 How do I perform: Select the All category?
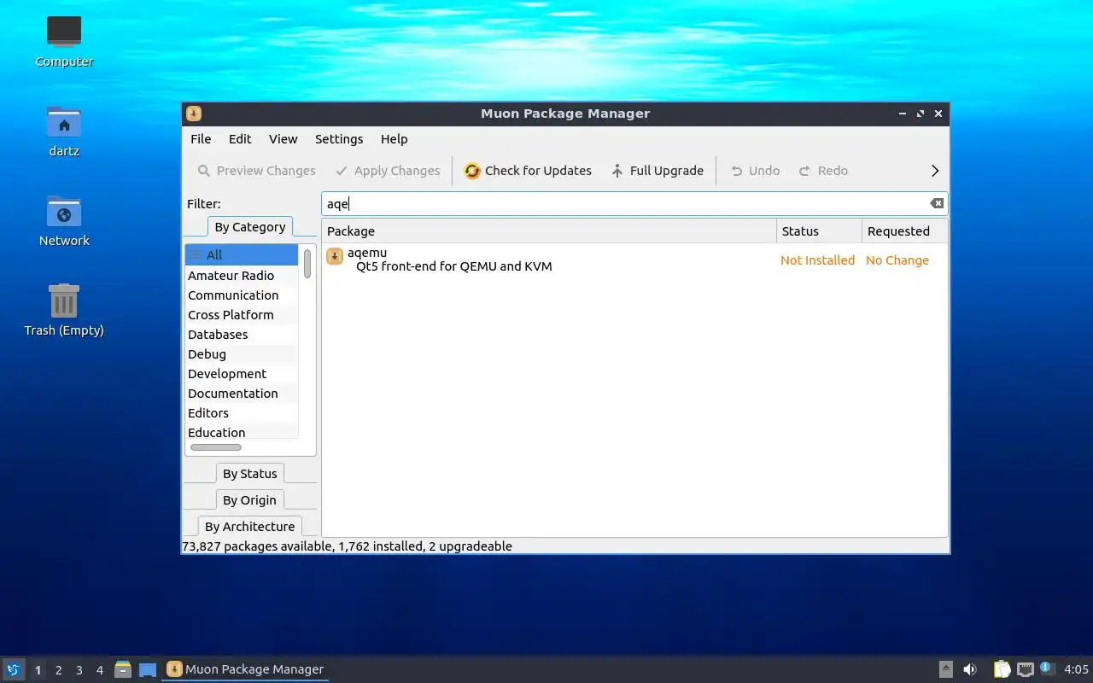(242, 254)
